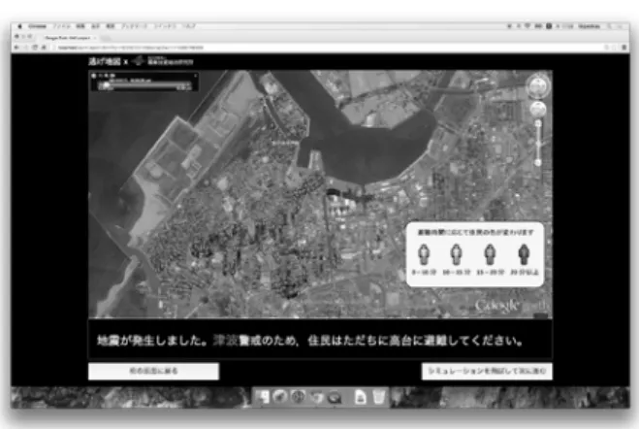Open Finder from the Dock
The image size is (639, 429).
click(x=263, y=397)
